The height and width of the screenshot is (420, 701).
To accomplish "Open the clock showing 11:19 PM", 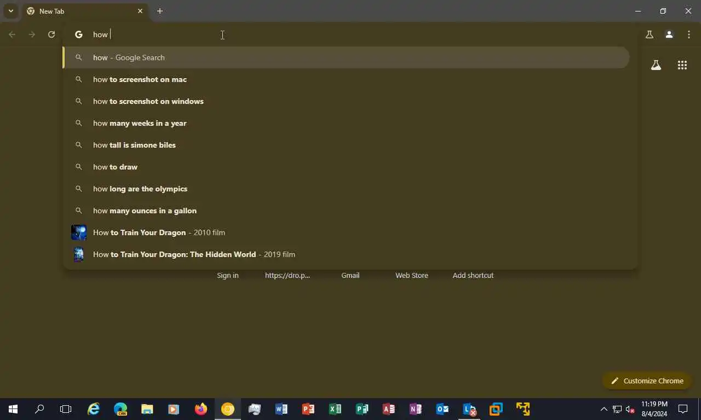I will pyautogui.click(x=654, y=409).
